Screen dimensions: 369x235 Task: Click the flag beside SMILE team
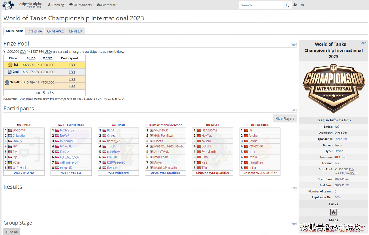[19, 125]
